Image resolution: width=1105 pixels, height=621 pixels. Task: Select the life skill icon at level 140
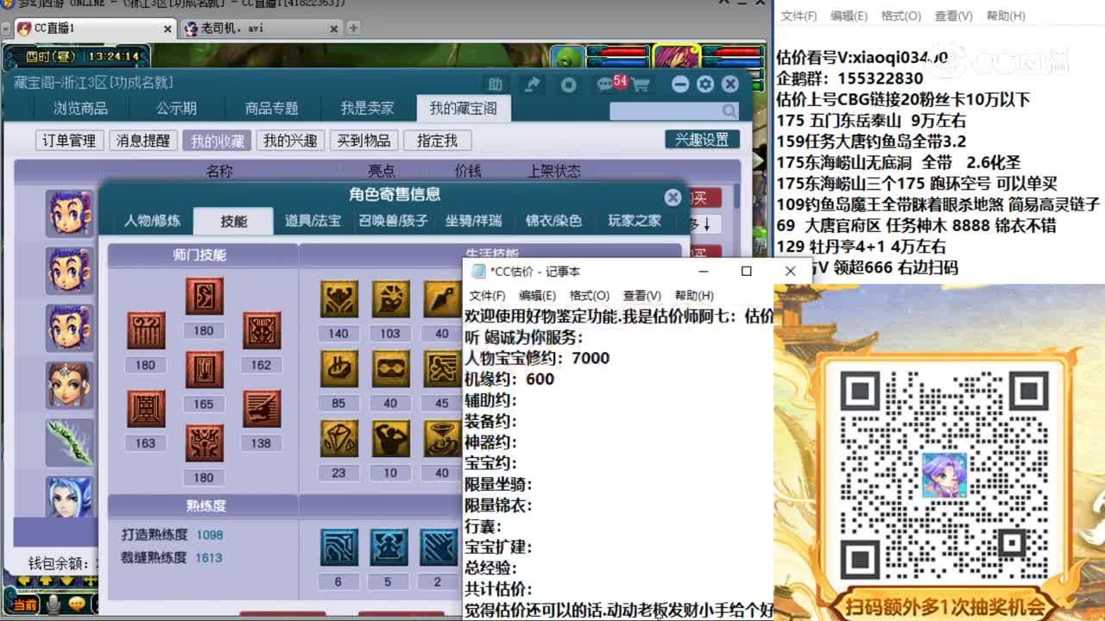click(x=338, y=299)
